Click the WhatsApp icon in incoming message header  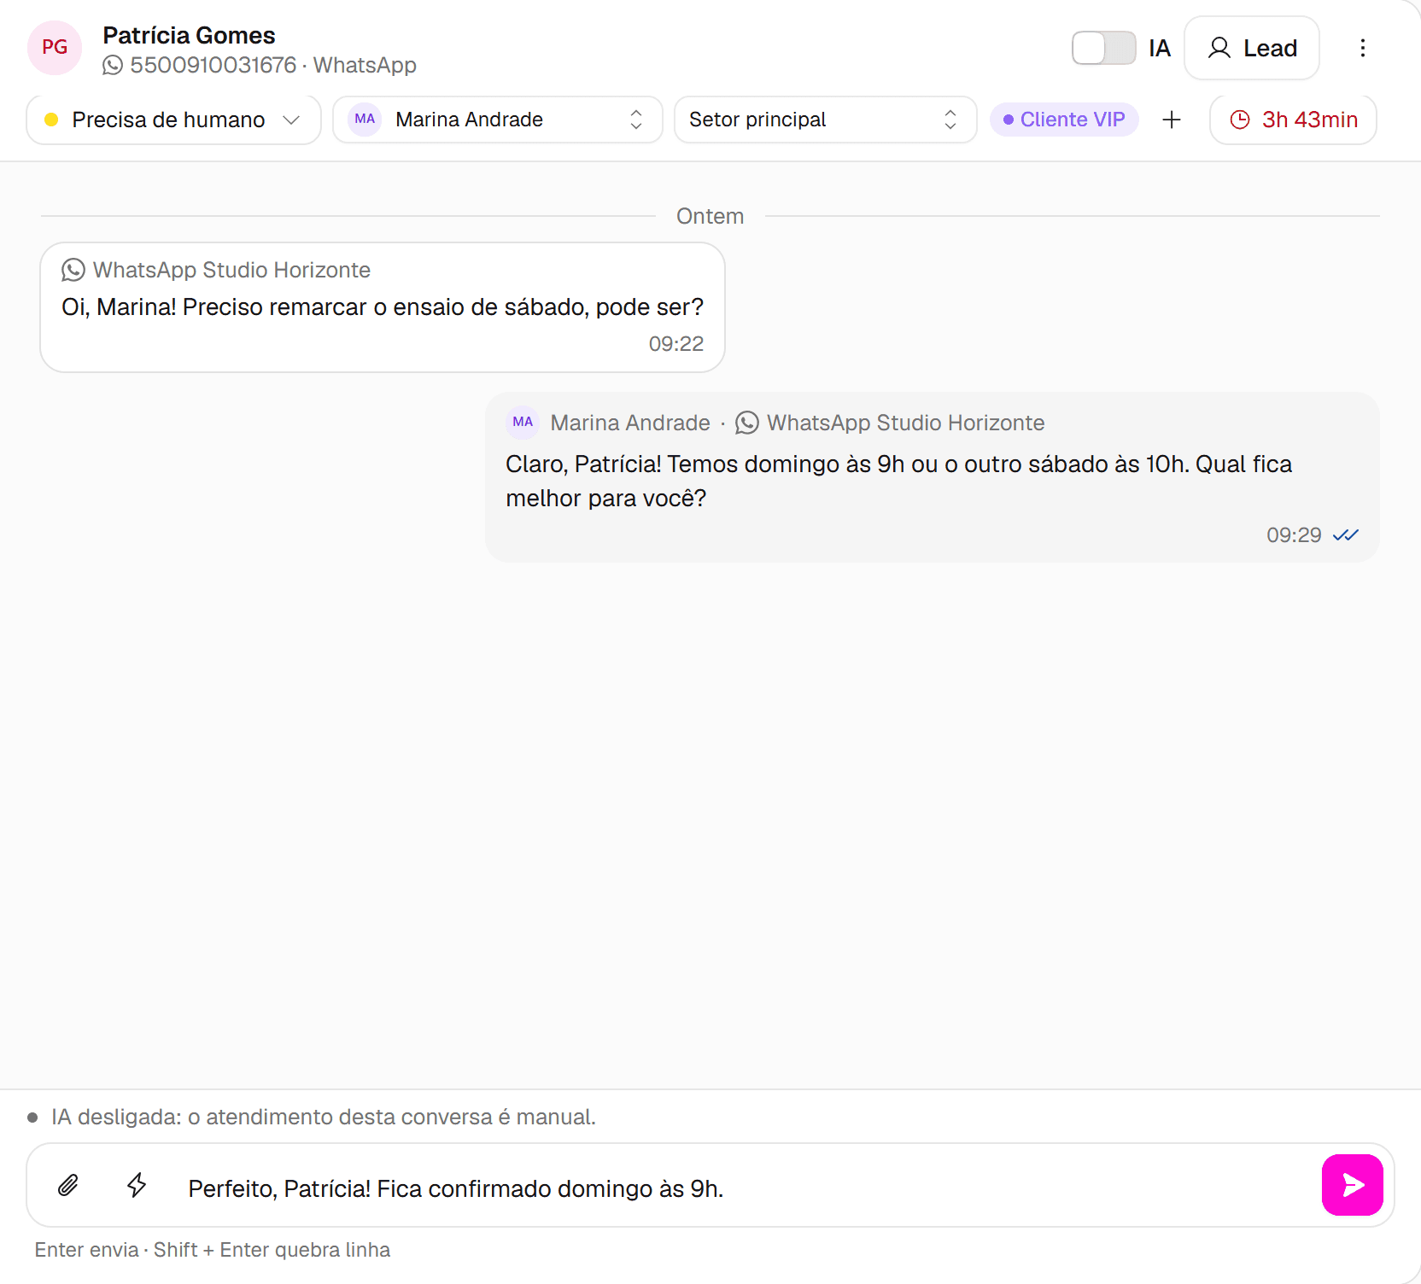coord(73,270)
